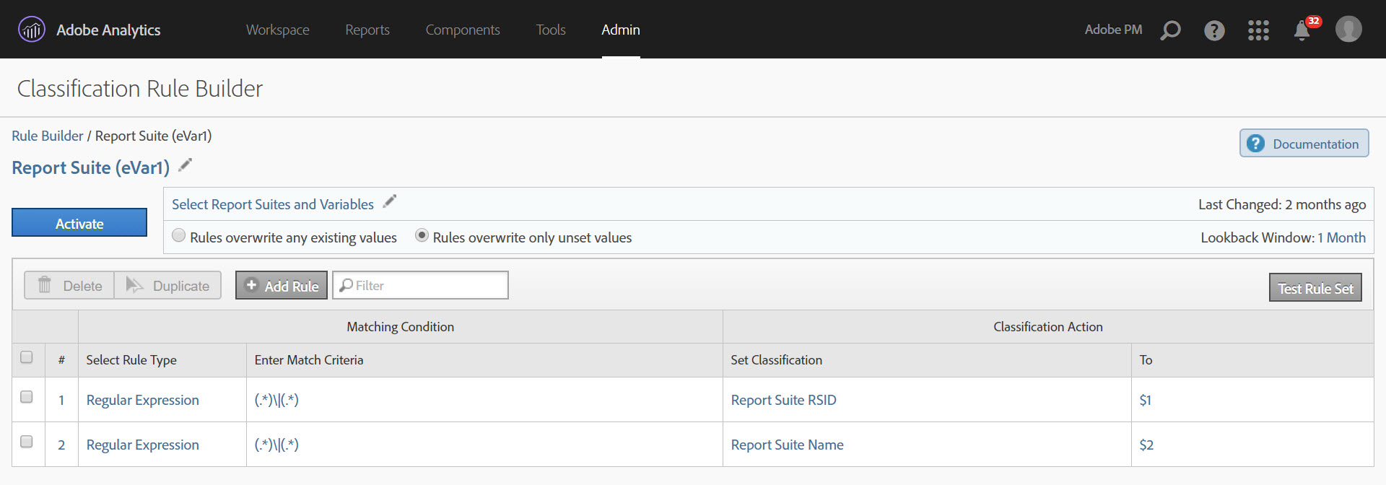Open the search magnifier icon

(1170, 30)
